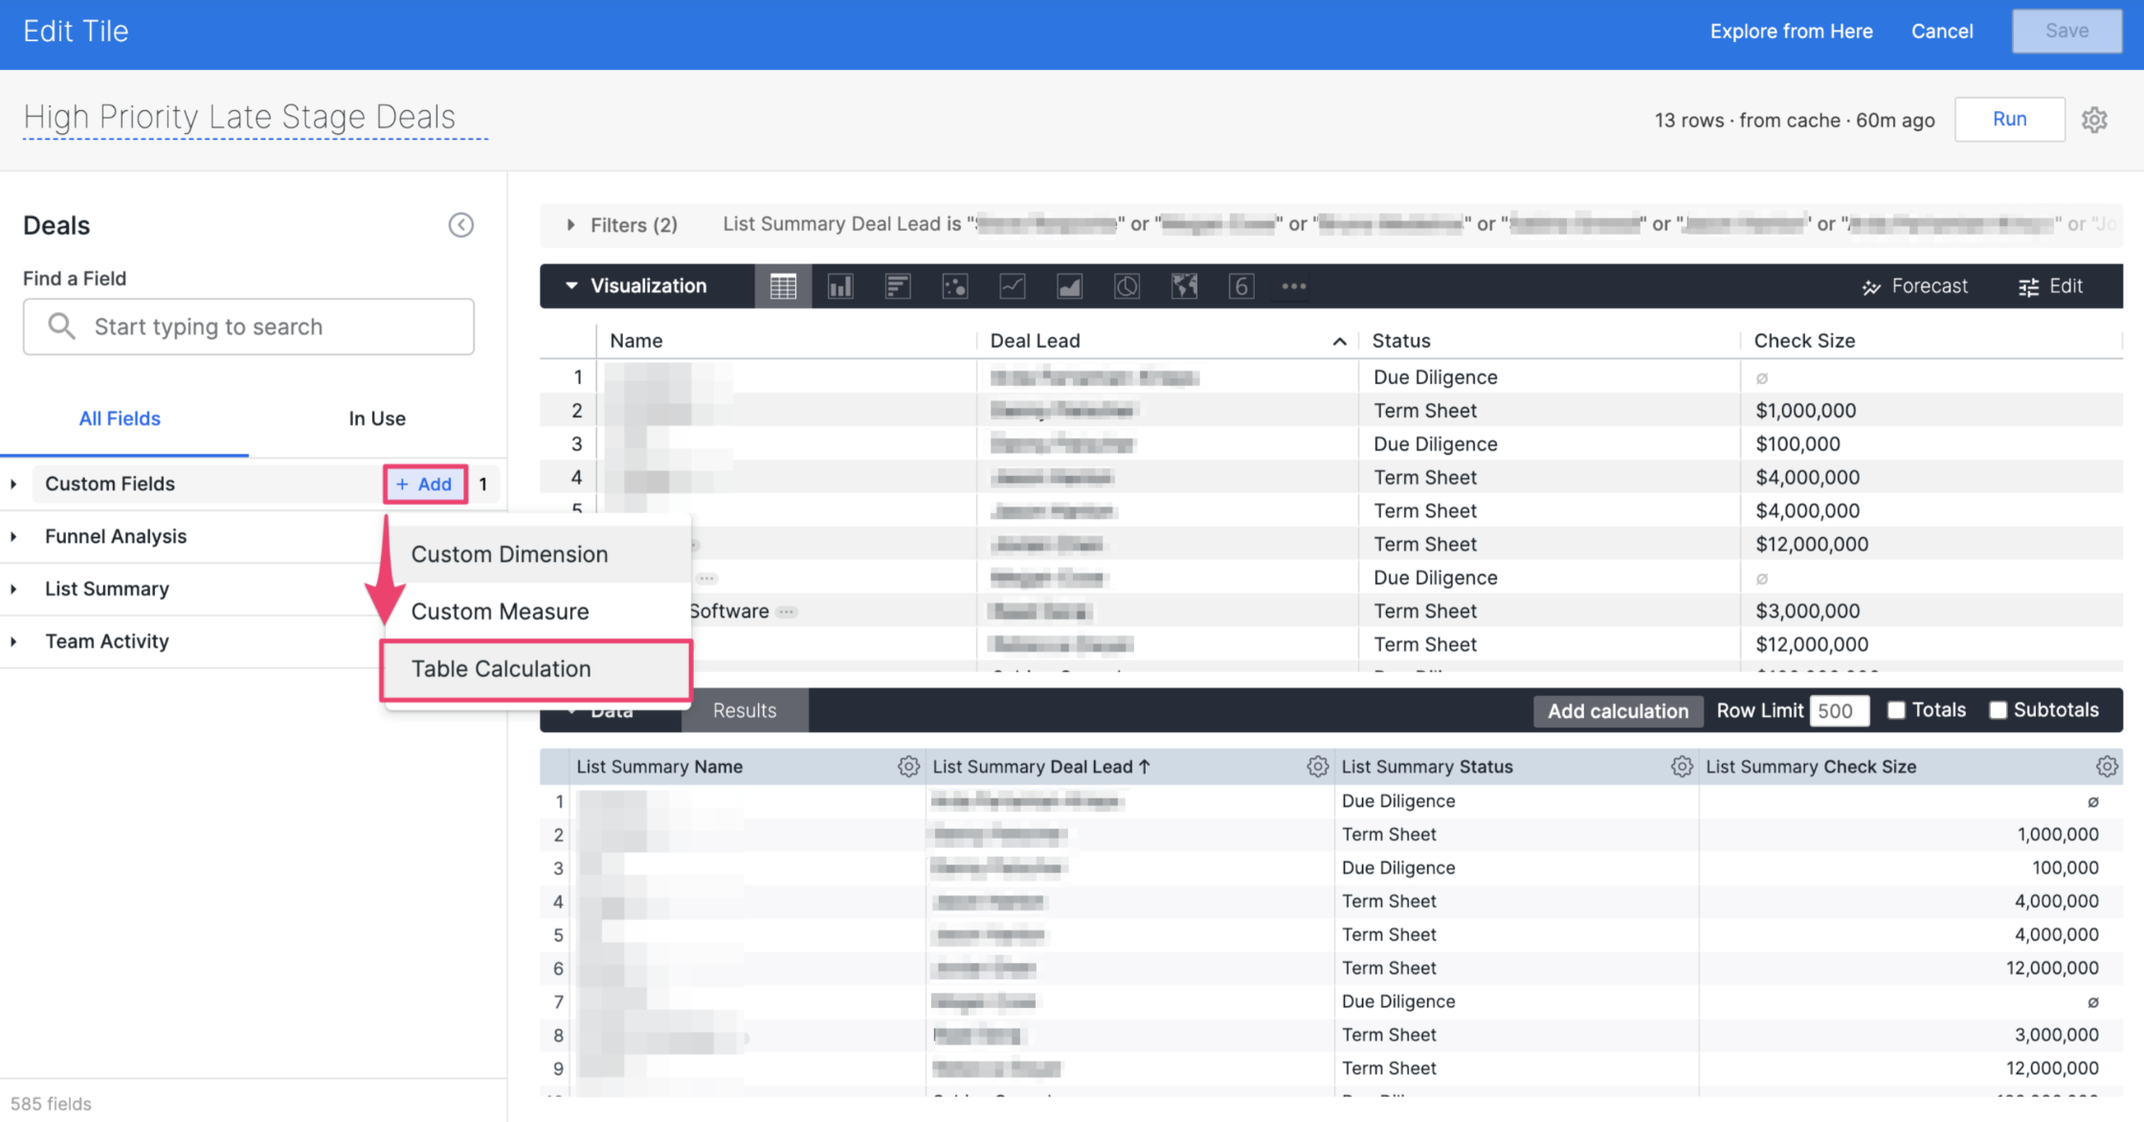Collapse the Visualization panel
This screenshot has height=1122, width=2144.
pyautogui.click(x=571, y=285)
